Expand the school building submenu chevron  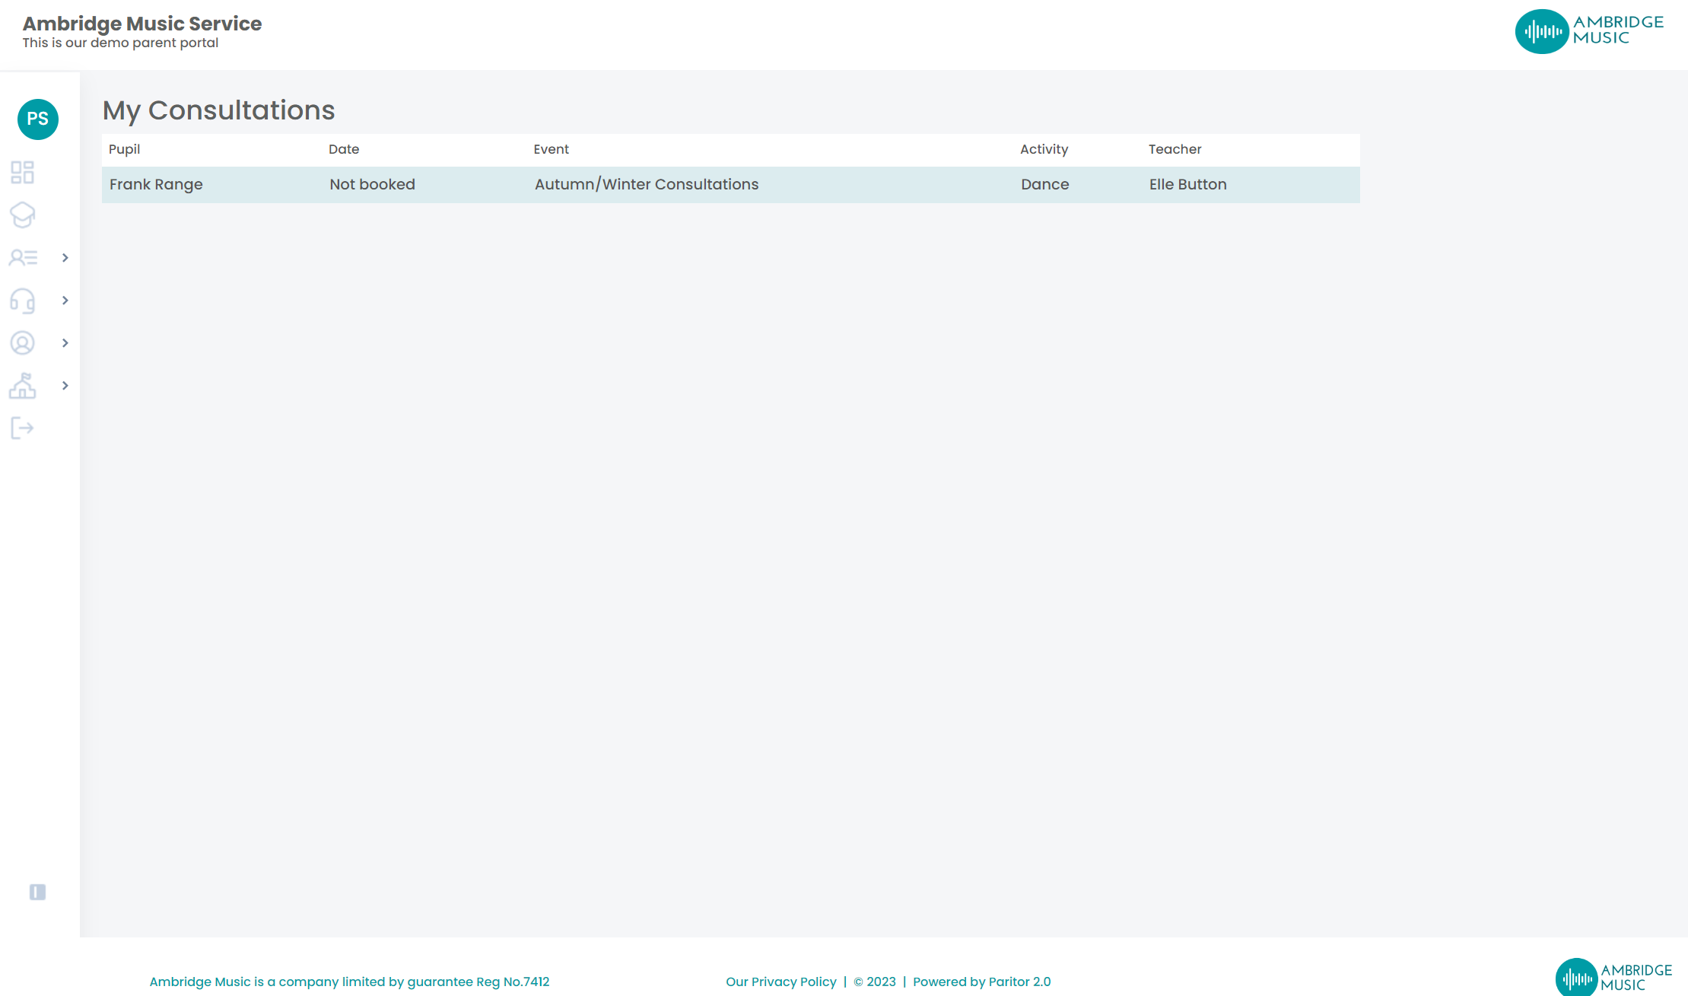(x=65, y=386)
